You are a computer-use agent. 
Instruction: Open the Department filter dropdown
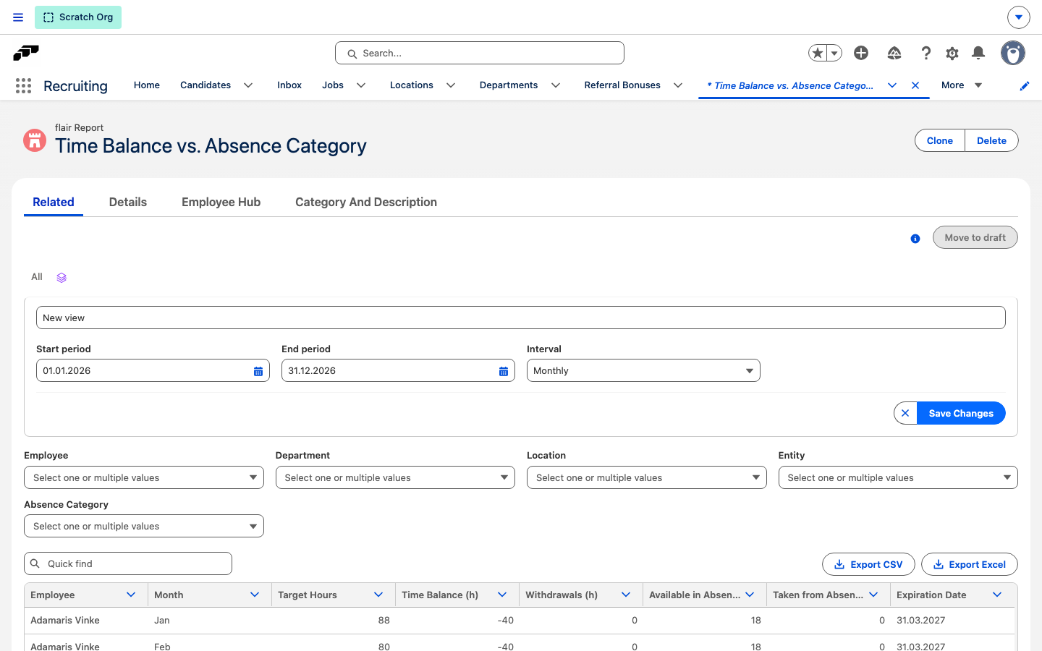[395, 477]
